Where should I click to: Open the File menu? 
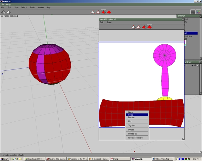point(3,8)
